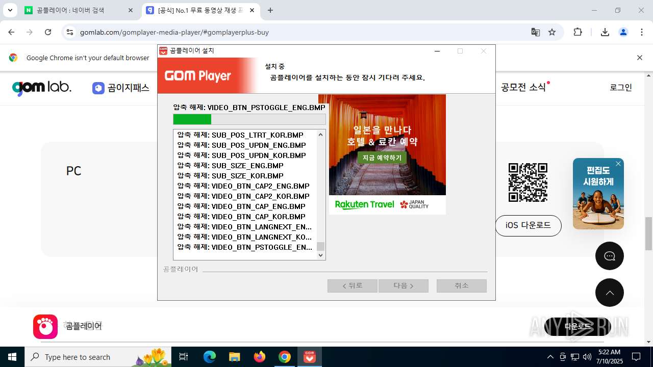Click the gomlab.com address bar URL

click(174, 32)
